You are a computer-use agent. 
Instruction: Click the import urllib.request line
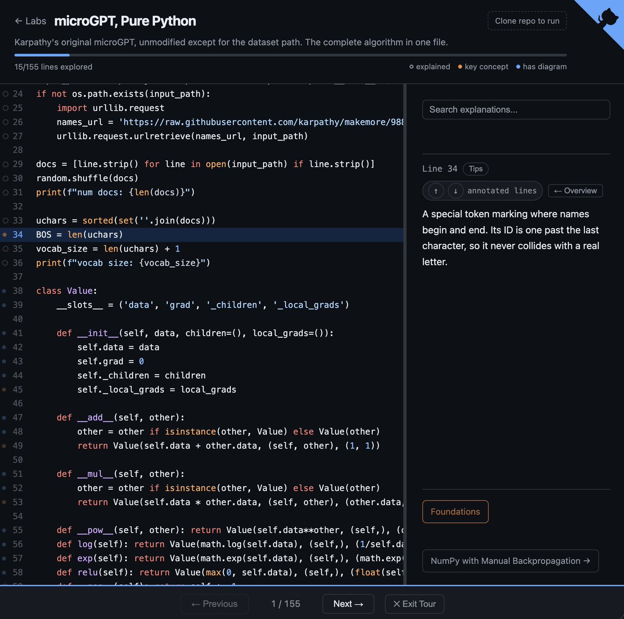tap(202, 108)
